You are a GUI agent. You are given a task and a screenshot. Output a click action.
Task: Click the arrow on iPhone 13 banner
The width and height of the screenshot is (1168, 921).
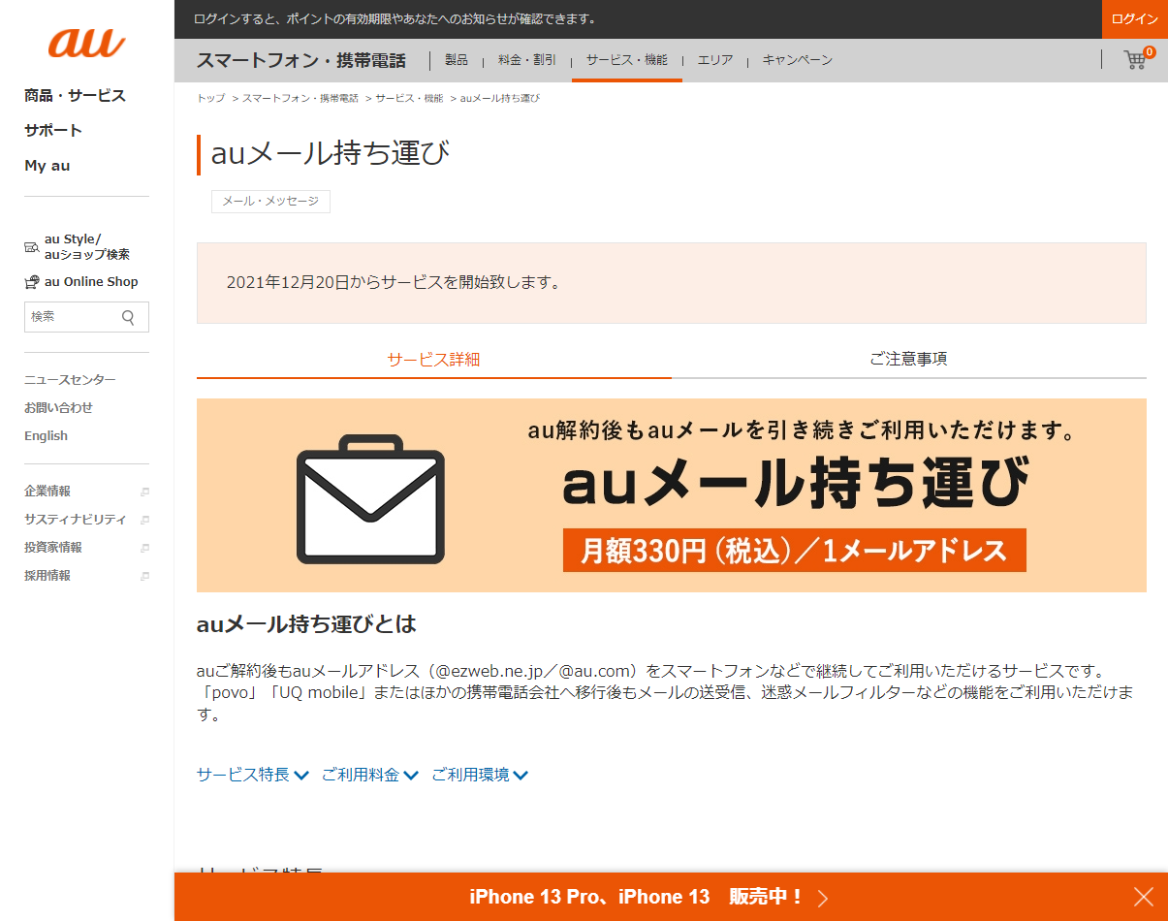pyautogui.click(x=823, y=898)
